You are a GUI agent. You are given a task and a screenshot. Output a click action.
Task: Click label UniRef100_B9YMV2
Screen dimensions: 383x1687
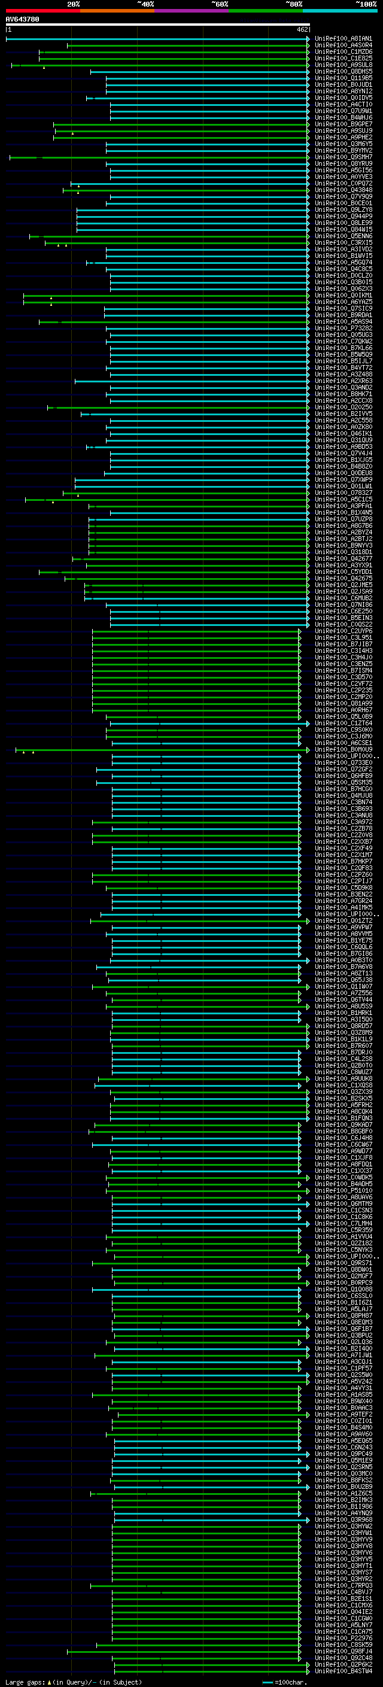tap(344, 151)
